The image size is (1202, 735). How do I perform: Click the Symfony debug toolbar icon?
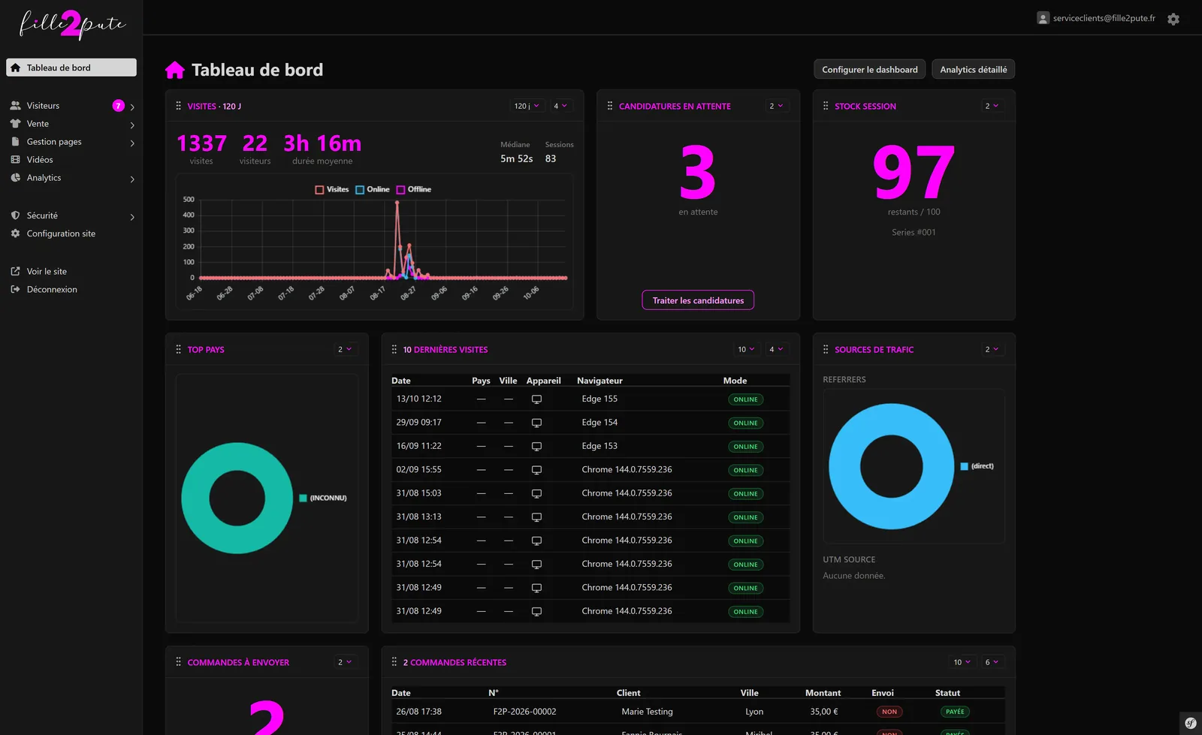1191,724
